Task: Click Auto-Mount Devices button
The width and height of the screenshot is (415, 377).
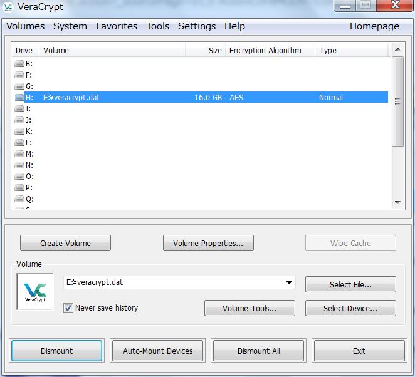Action: tap(158, 351)
